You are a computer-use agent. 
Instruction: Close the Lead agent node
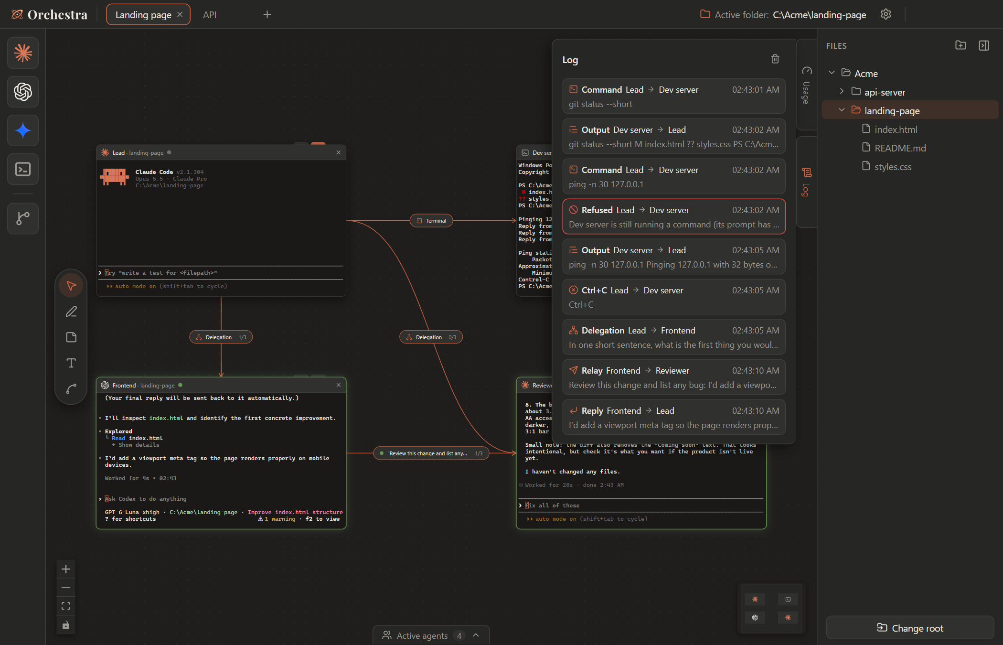point(339,152)
